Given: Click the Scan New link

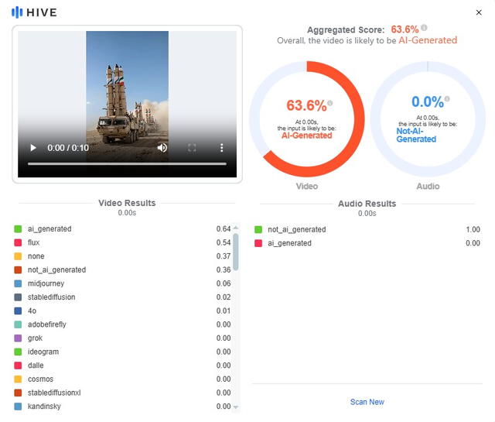Looking at the screenshot, I should pyautogui.click(x=367, y=402).
